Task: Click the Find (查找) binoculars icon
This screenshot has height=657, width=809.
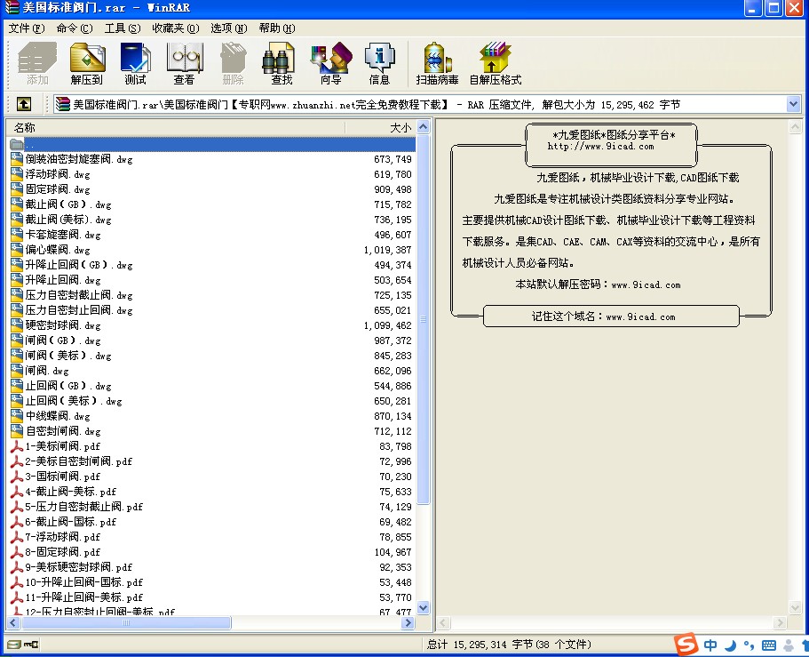Action: pos(282,63)
